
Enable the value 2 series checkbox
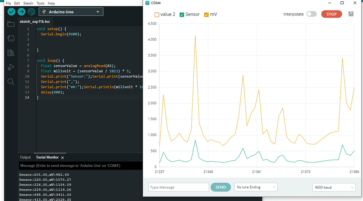(157, 15)
